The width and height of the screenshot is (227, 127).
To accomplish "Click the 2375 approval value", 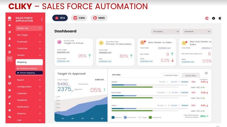I will click(x=64, y=89).
